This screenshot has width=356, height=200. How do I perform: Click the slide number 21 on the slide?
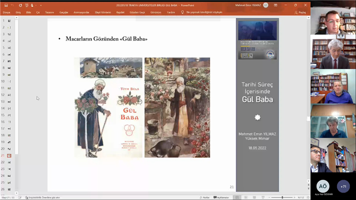231,187
